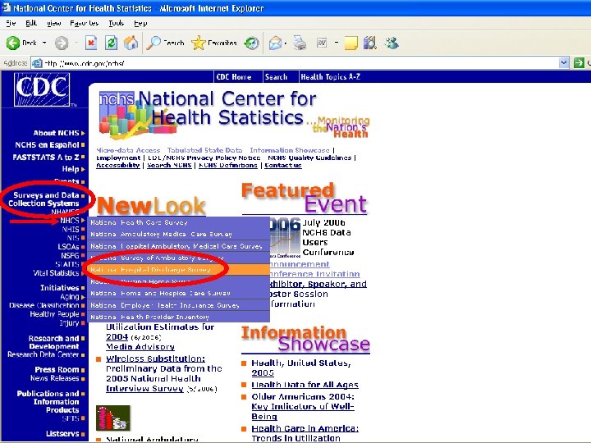
Task: Click FASTSTATS A to Z link
Action: (x=46, y=157)
